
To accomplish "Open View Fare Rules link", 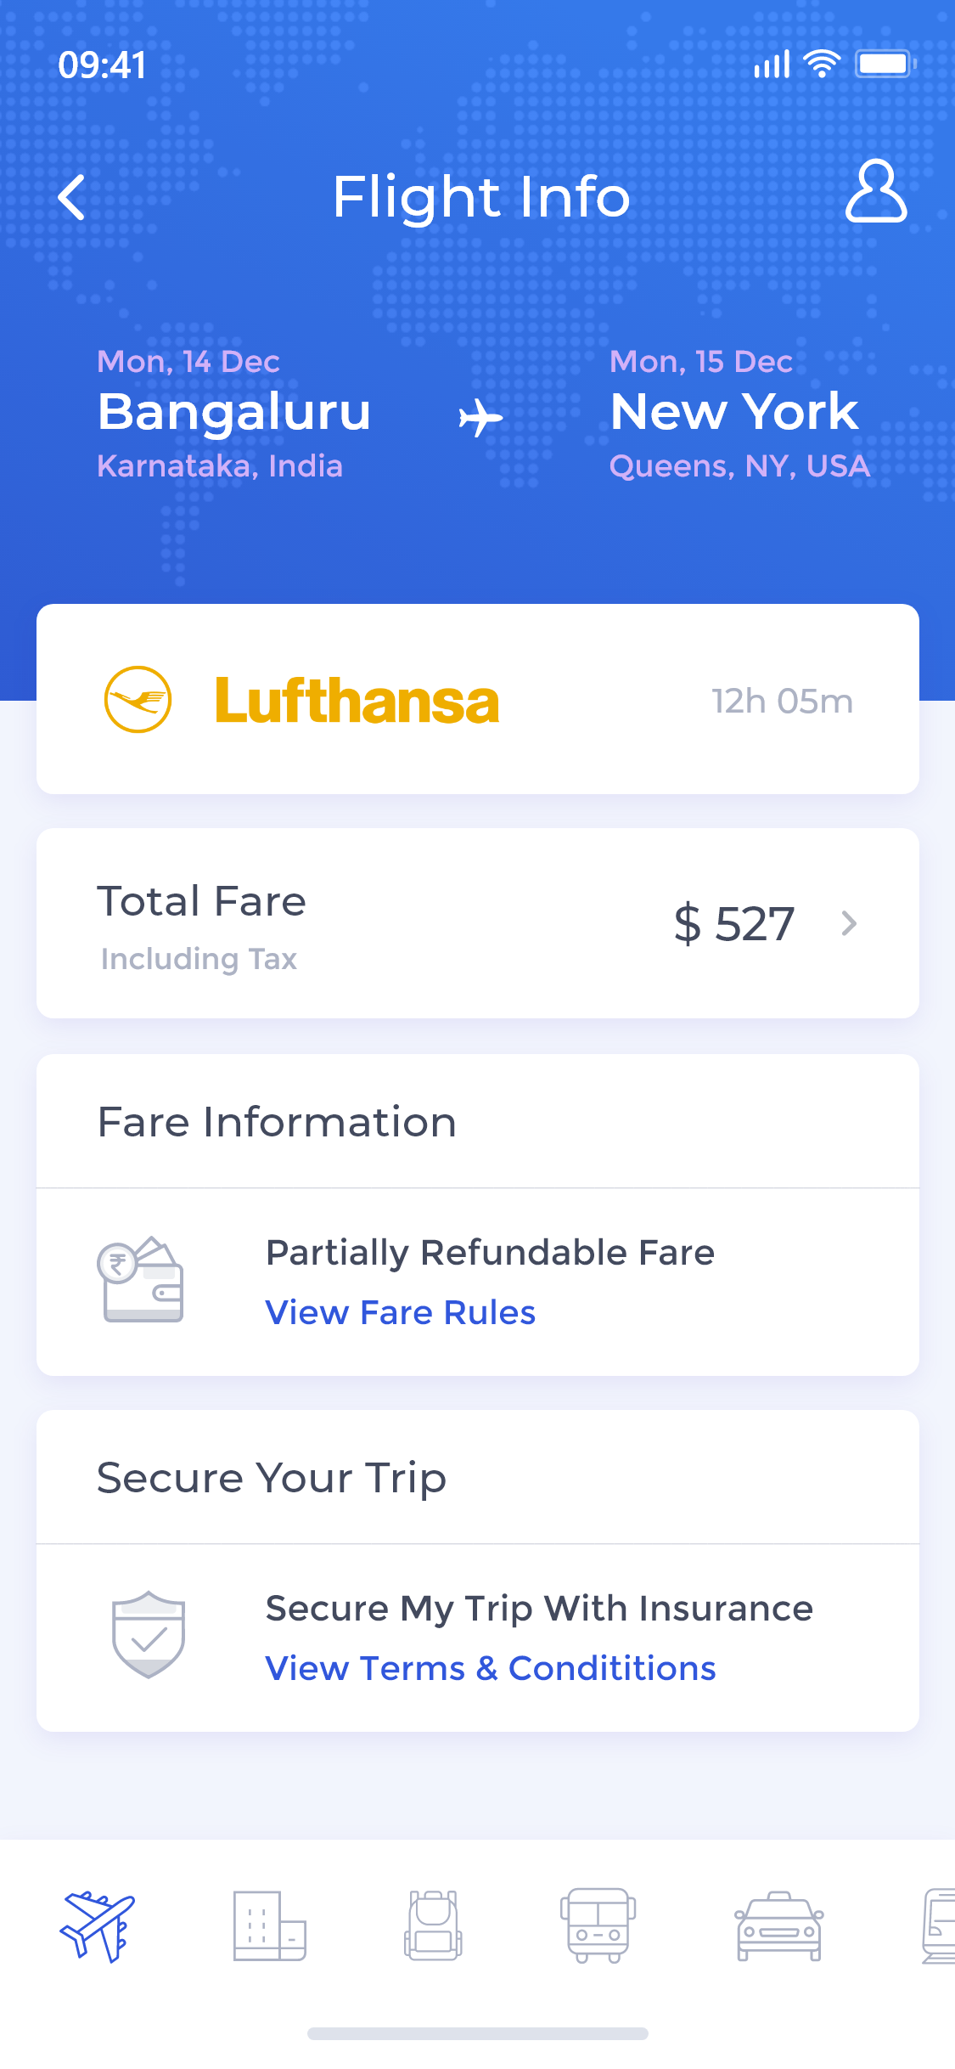I will click(400, 1313).
